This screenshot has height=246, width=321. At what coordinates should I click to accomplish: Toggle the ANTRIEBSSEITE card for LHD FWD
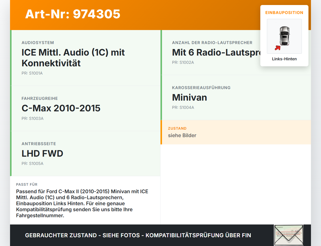click(x=85, y=153)
